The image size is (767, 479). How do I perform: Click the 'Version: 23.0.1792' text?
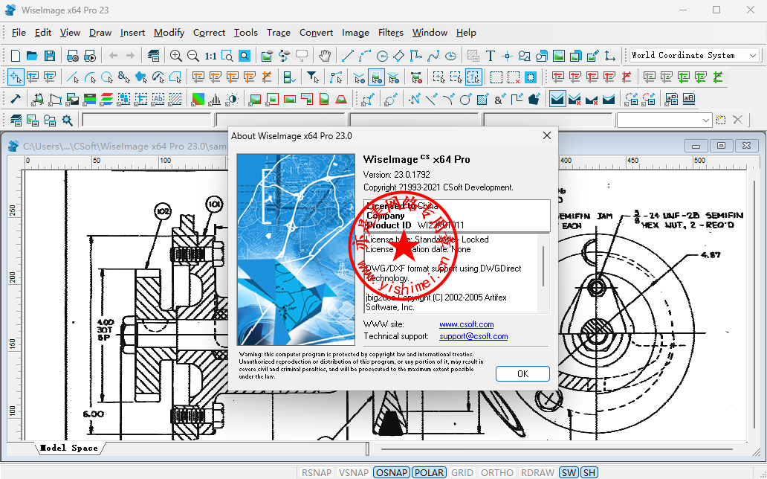[x=397, y=175]
